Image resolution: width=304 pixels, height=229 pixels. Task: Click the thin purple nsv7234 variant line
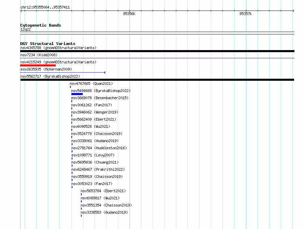pyautogui.click(x=157, y=58)
